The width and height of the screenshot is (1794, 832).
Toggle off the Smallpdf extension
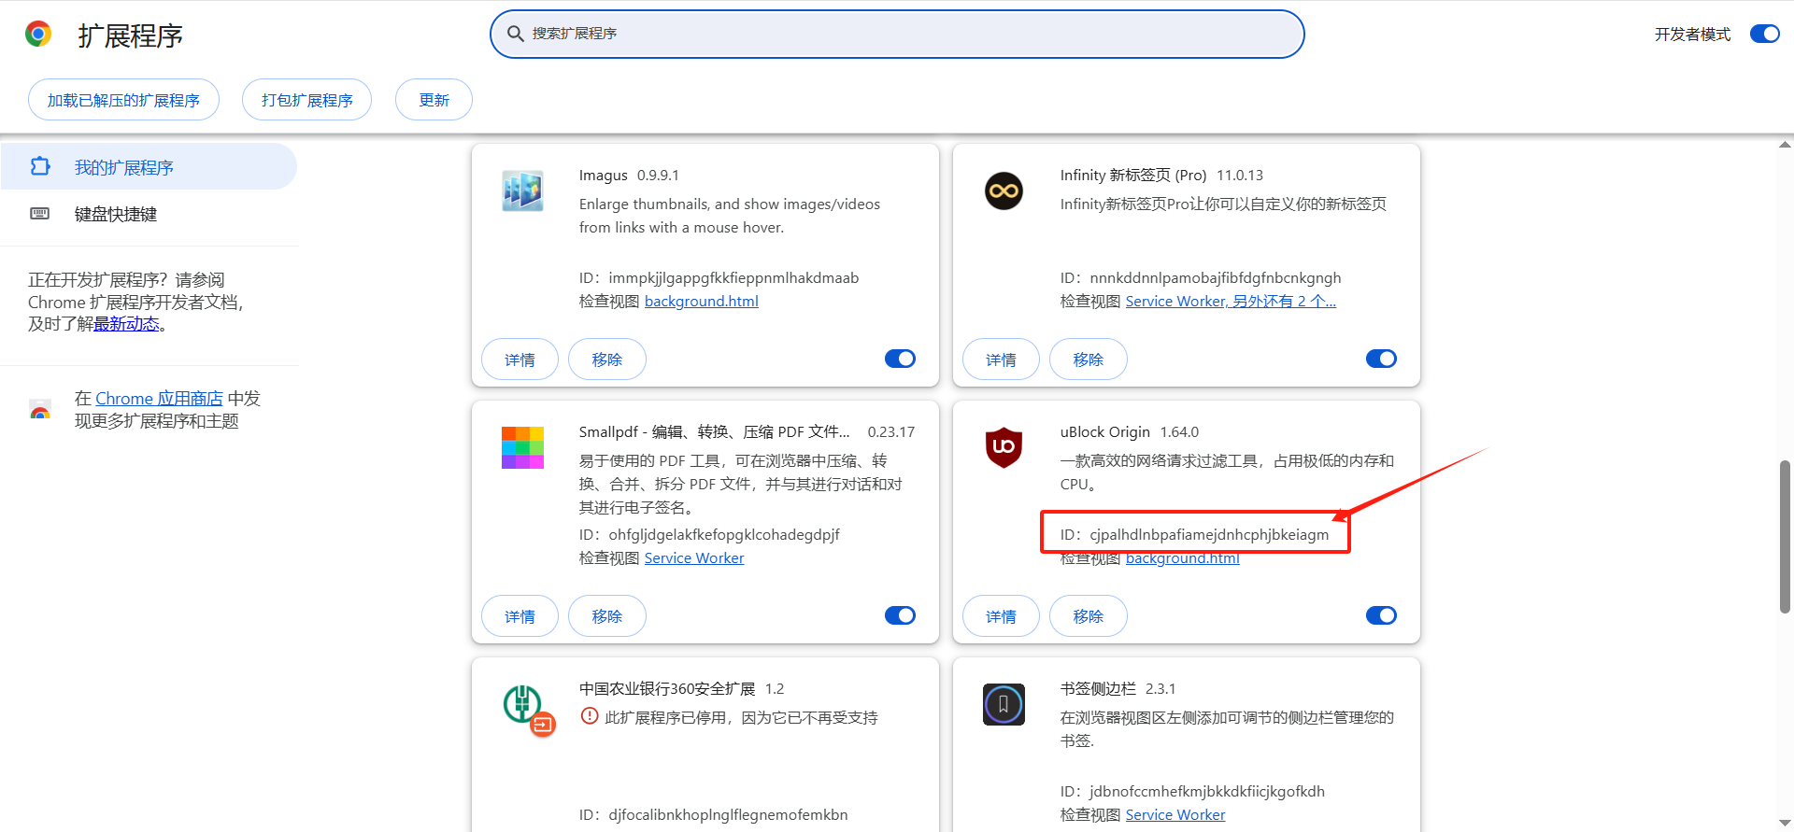(900, 616)
